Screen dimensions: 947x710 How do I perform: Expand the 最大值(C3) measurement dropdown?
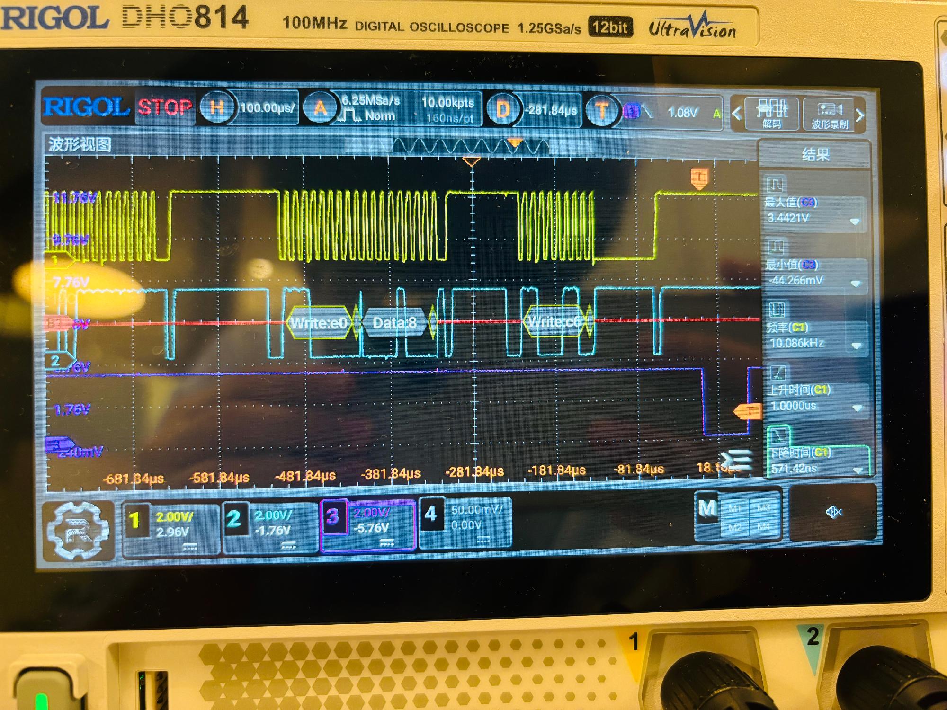[x=855, y=221]
